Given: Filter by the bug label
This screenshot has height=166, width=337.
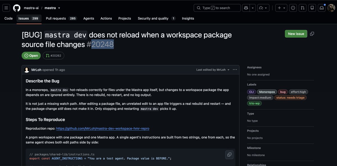Looking at the screenshot, I should [x=283, y=92].
